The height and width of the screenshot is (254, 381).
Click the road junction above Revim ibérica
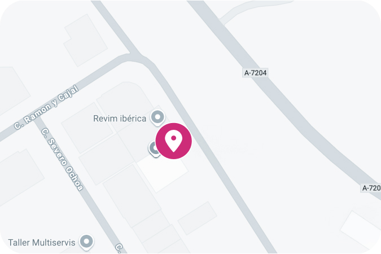coord(136,56)
